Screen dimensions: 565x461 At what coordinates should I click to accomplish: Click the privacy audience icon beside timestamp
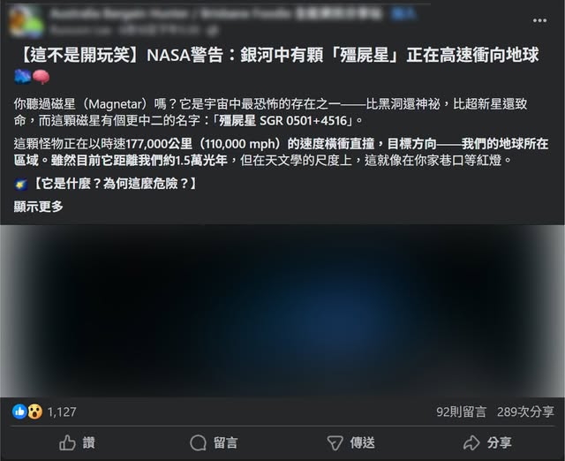click(x=213, y=31)
